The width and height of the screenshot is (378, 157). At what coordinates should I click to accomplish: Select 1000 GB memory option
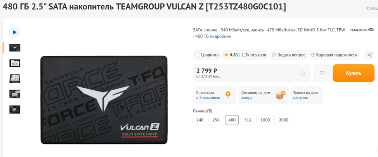[265, 120]
